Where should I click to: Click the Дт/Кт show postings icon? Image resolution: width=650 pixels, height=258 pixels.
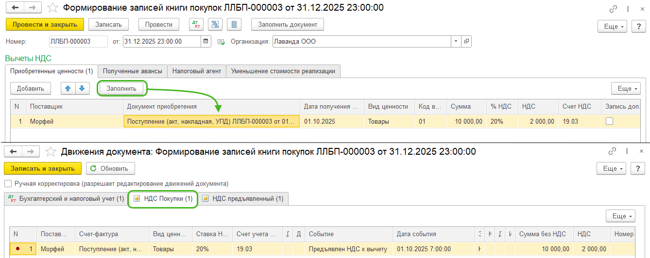click(197, 24)
